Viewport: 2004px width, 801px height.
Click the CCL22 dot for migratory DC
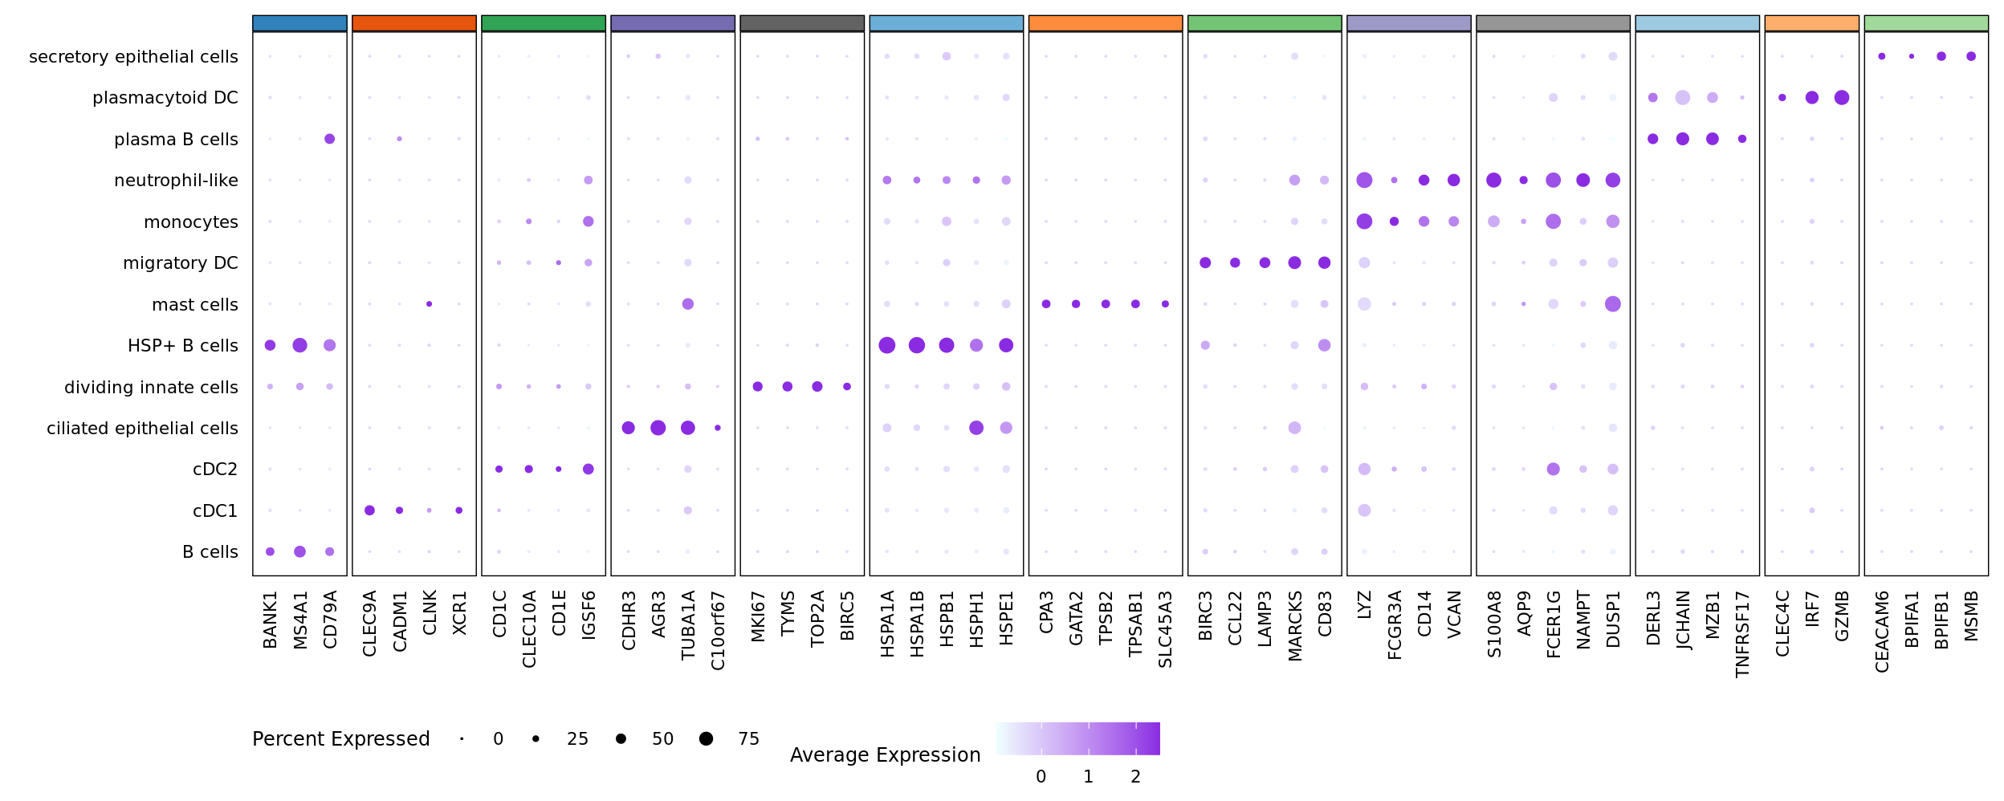[x=1235, y=262]
